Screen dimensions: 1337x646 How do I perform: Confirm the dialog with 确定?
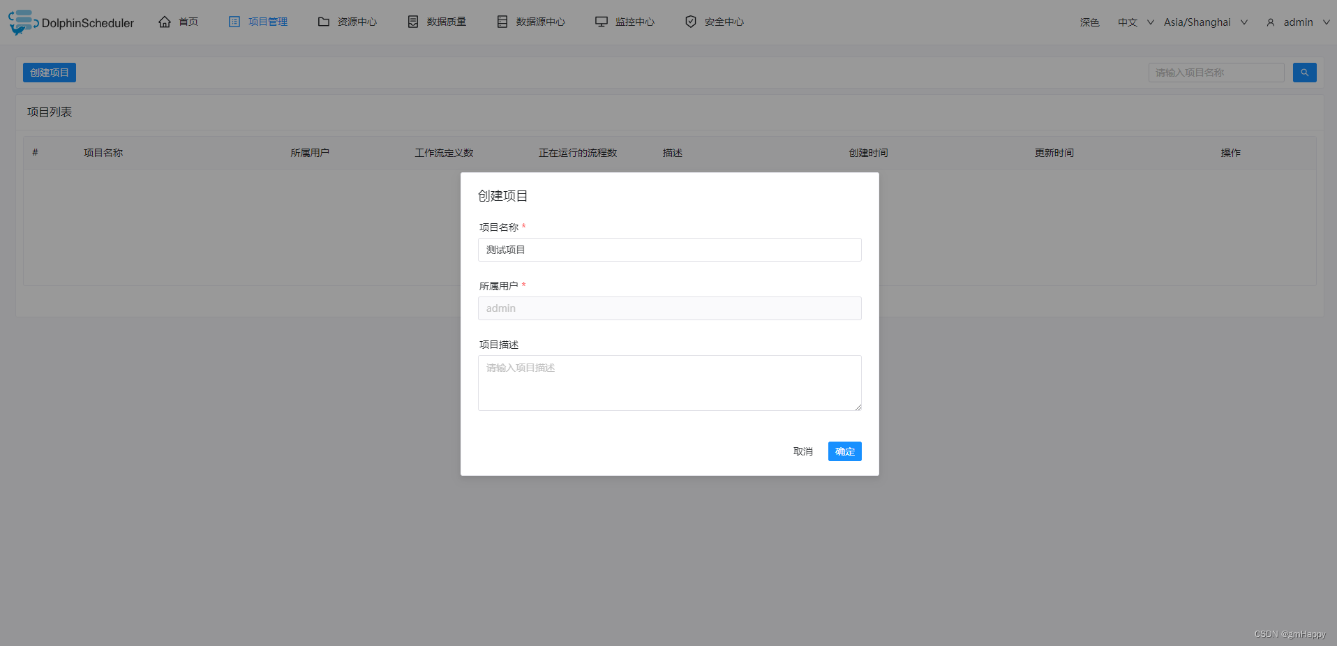tap(845, 451)
